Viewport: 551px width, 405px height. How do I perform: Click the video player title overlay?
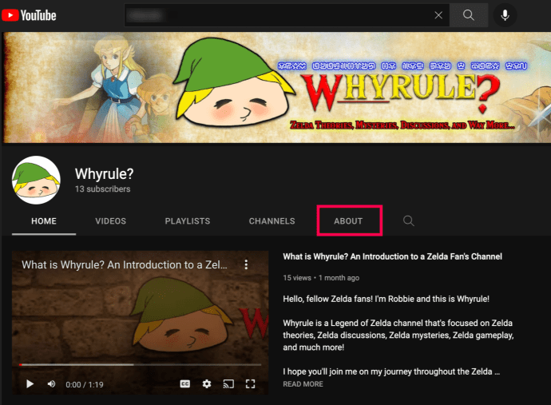point(124,264)
